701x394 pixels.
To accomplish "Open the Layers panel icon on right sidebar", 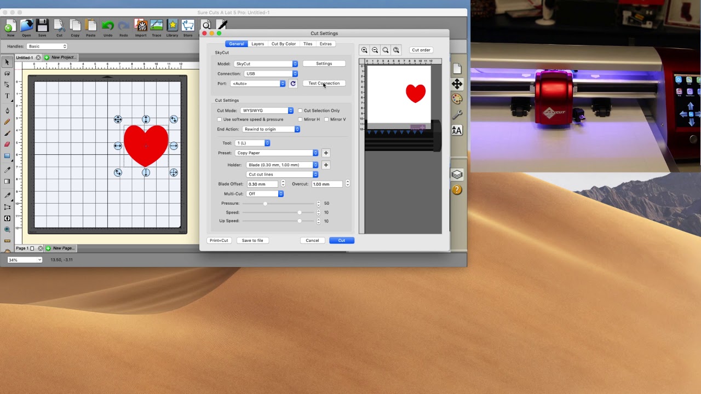I will [x=457, y=175].
